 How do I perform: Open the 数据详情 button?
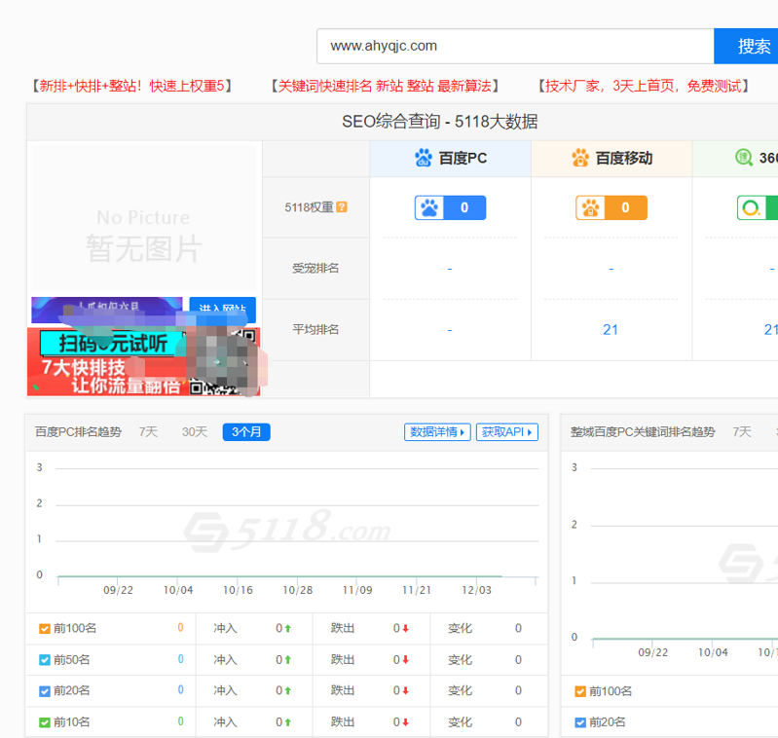pyautogui.click(x=437, y=432)
